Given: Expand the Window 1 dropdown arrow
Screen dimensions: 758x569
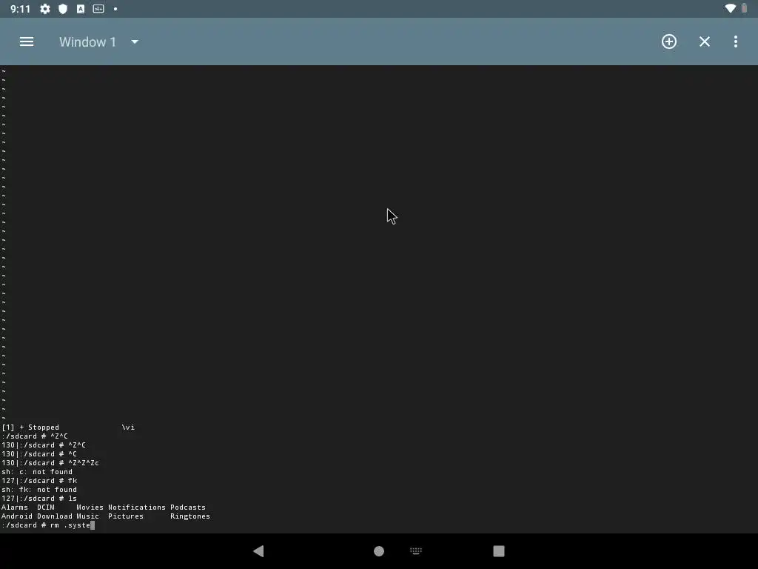Looking at the screenshot, I should coord(135,42).
